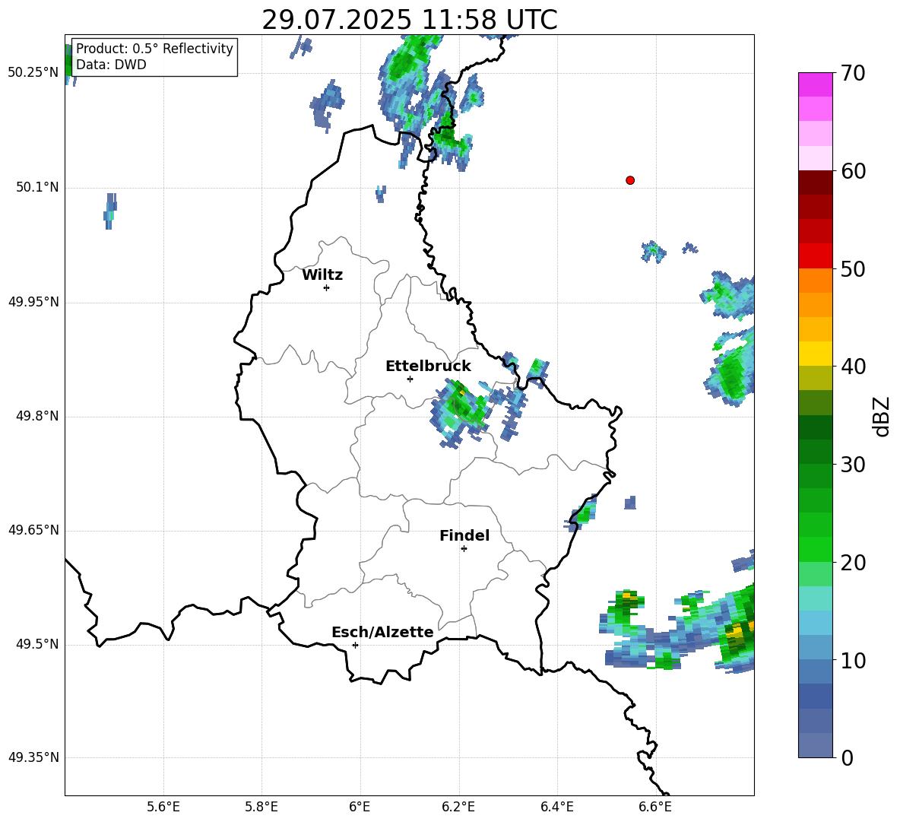900x822 pixels.
Task: Click the 49.95°N latitude label
Action: click(x=33, y=301)
